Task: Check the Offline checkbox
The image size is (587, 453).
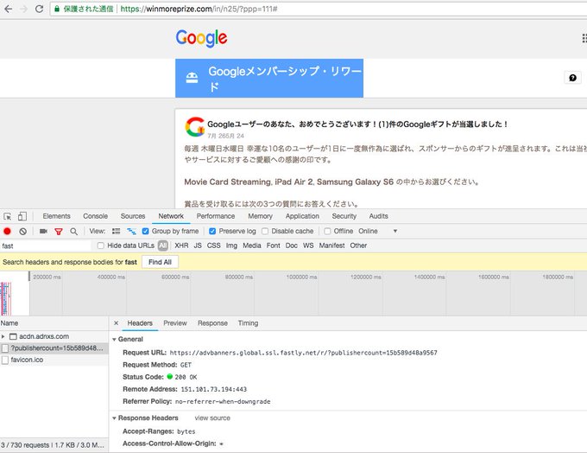Action: 327,231
